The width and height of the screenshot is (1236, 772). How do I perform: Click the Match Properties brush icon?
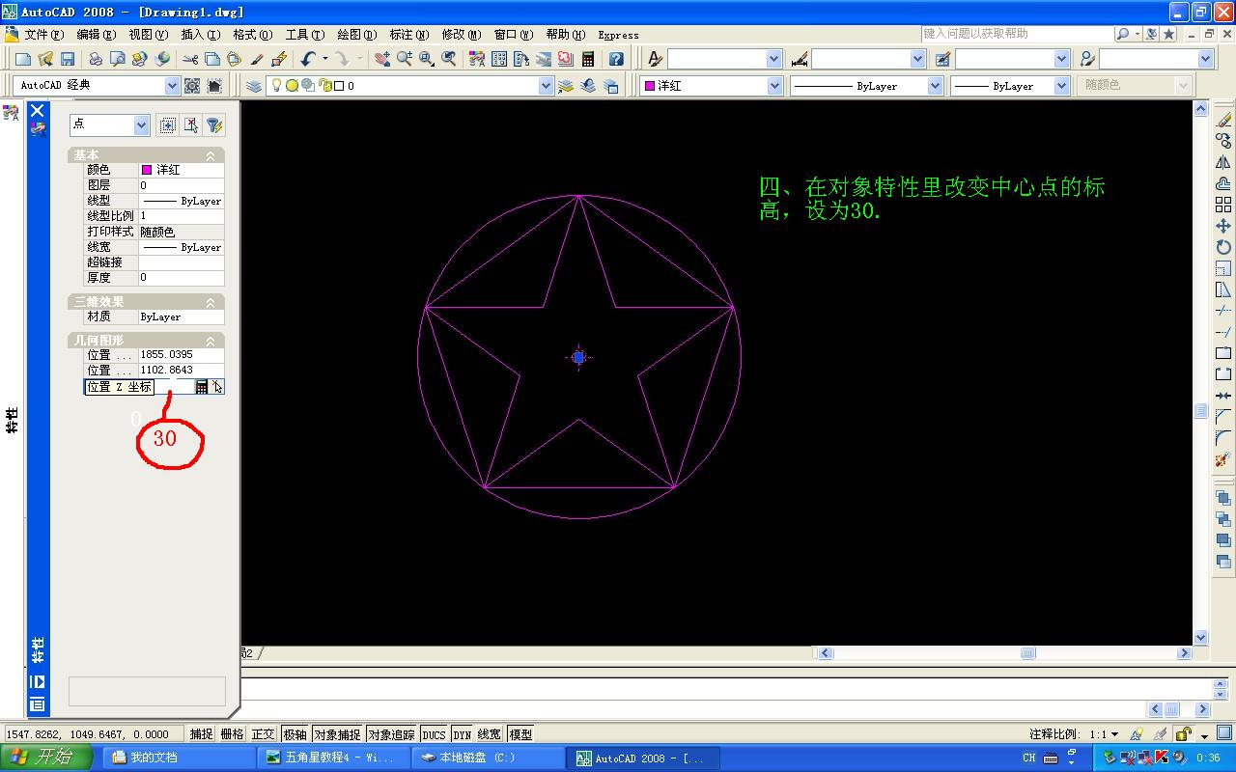coord(257,59)
